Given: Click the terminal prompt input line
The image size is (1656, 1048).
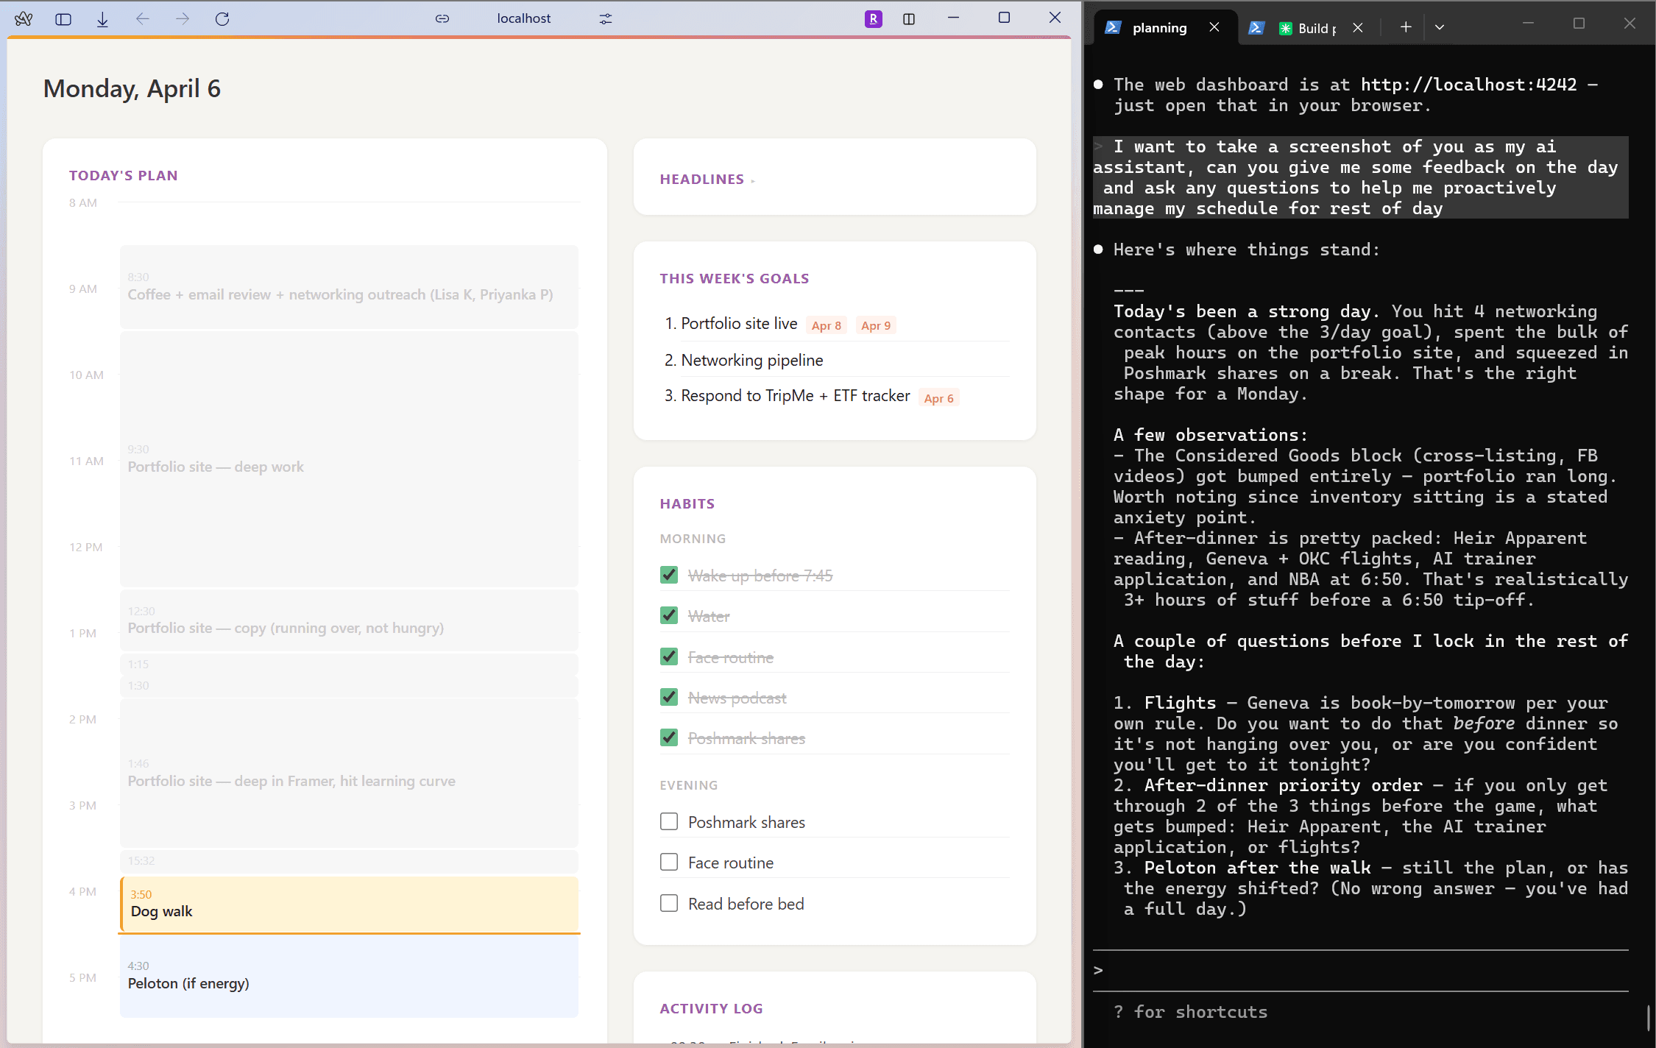Looking at the screenshot, I should tap(1362, 970).
